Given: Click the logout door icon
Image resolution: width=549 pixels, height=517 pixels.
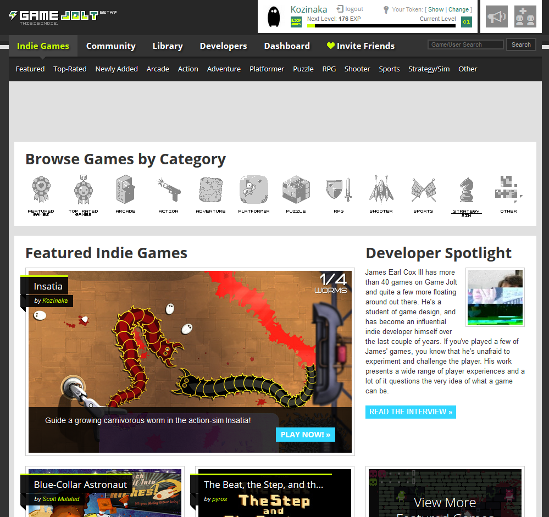Looking at the screenshot, I should point(340,9).
